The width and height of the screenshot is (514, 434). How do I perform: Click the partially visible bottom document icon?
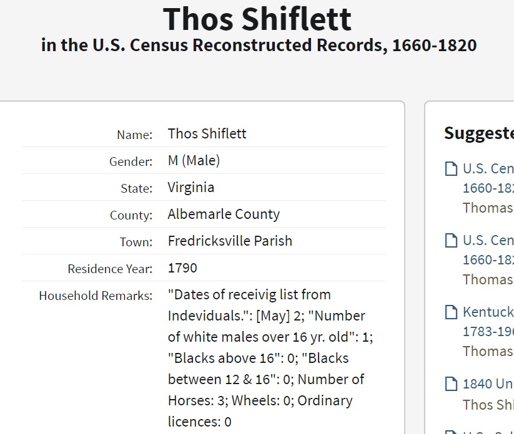coord(450,431)
